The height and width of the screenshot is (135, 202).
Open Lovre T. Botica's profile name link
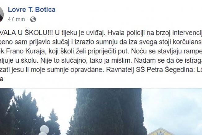[x=32, y=10]
